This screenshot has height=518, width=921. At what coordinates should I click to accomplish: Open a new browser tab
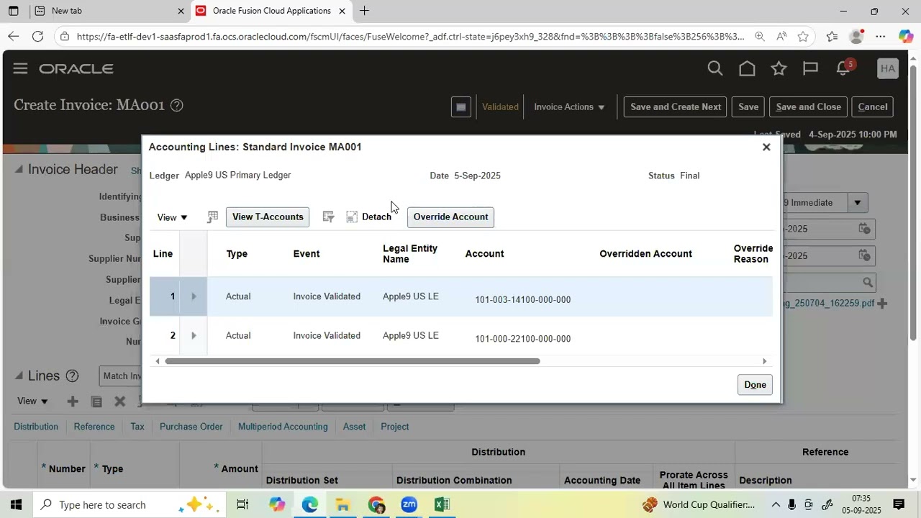tap(364, 11)
